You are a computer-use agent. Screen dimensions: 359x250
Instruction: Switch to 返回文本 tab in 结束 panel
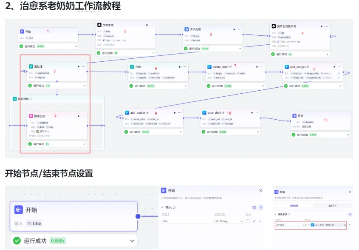(x=332, y=205)
